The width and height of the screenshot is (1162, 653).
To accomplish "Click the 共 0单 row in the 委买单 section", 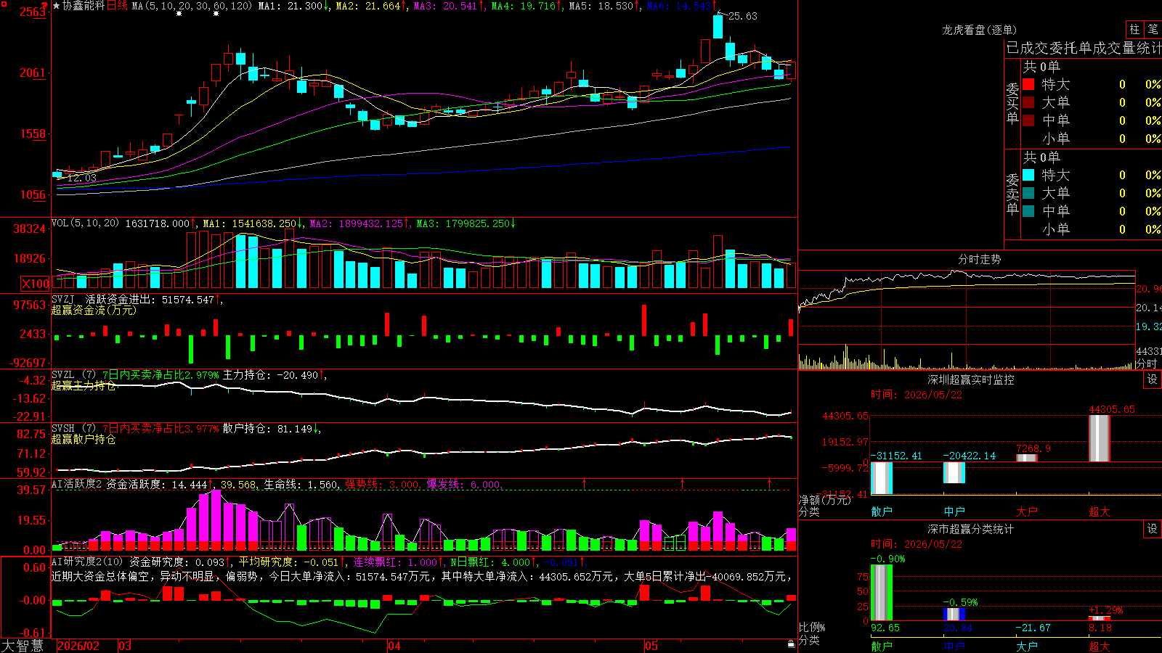I will click(x=1041, y=66).
